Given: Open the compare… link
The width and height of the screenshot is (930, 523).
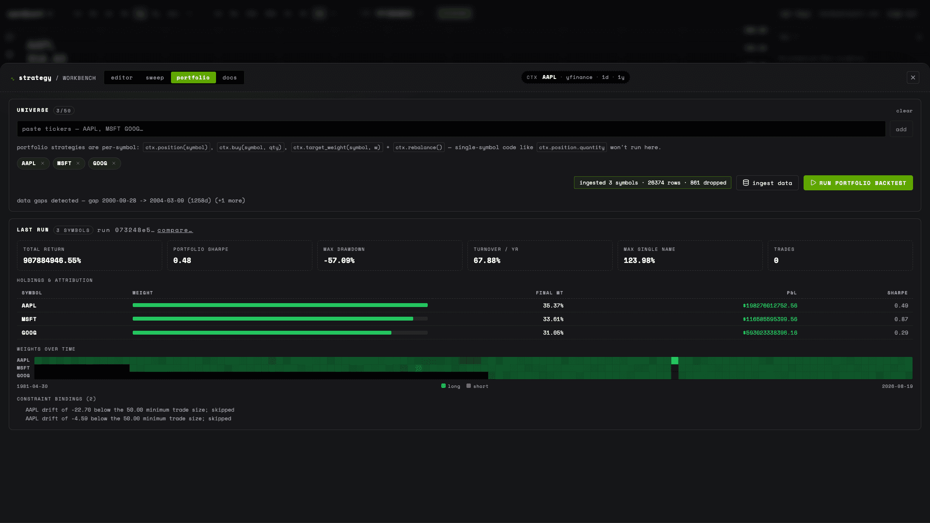Looking at the screenshot, I should [175, 230].
